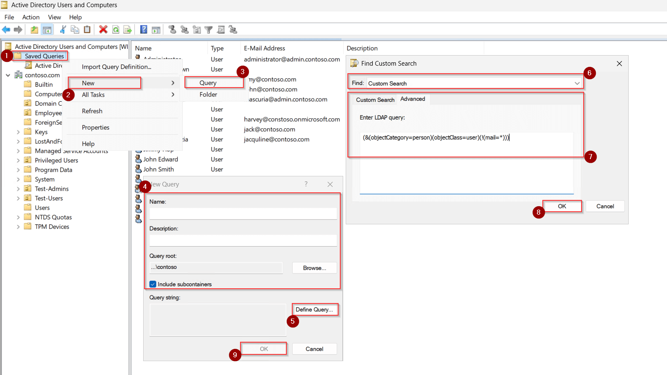Click the Find objects toolbar icon
Viewport: 667px width, 375px height.
coord(221,29)
